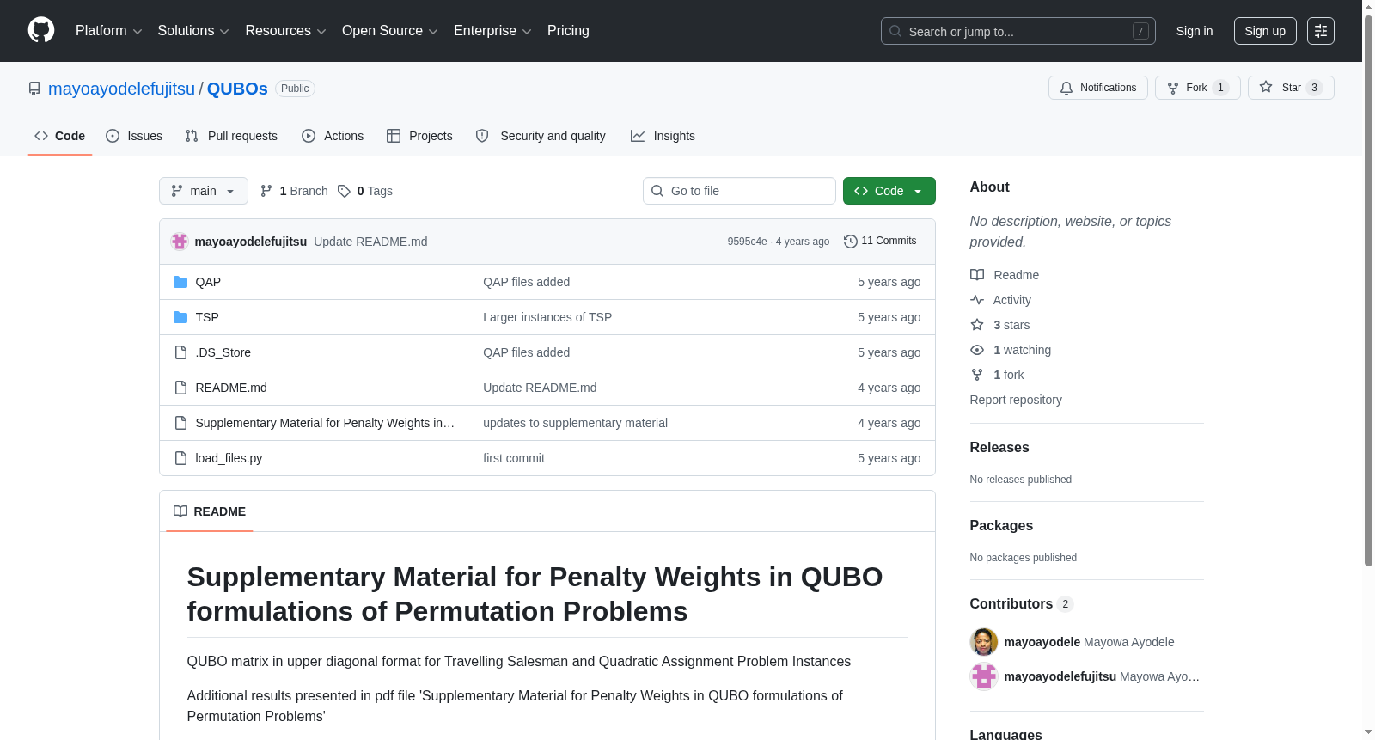
Task: Click the Activity pulse icon
Action: [977, 300]
